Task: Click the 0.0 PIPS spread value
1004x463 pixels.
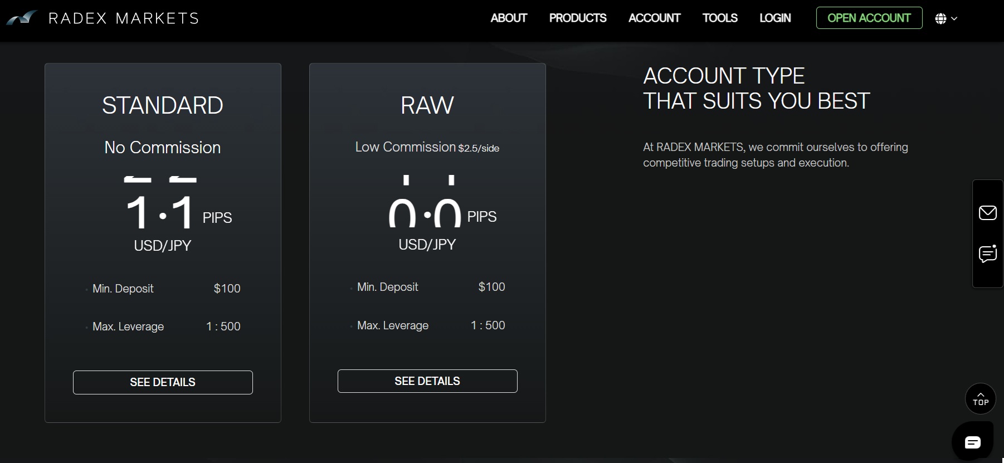Action: pyautogui.click(x=443, y=212)
